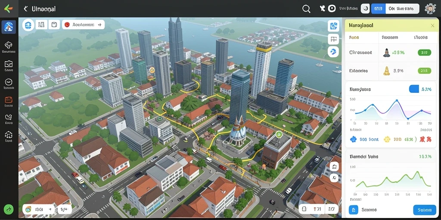Click the highest peak point on the blue line chart
Screen dimensions: 441x220
click(x=397, y=101)
